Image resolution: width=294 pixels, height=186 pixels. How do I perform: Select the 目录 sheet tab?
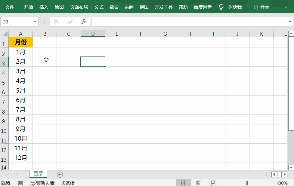[38, 174]
